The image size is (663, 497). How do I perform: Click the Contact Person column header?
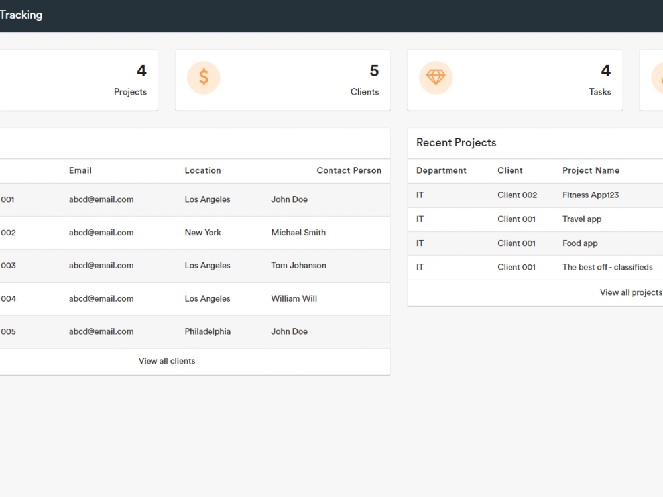point(349,170)
